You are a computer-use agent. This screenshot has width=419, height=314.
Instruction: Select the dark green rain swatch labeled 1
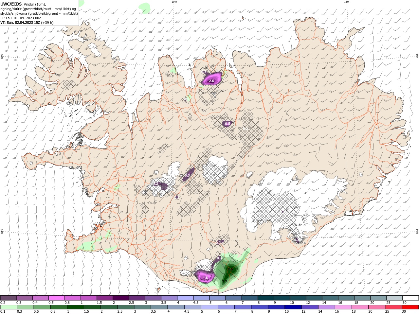(75, 307)
